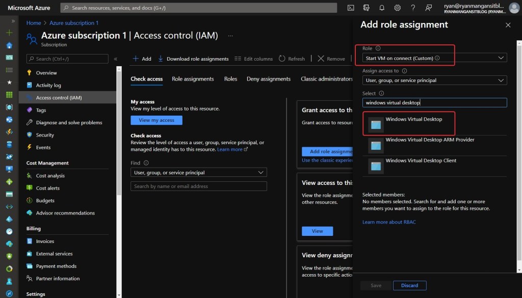
Task: Open Azure Cosmos DB icon in left rail
Action: click(x=9, y=157)
